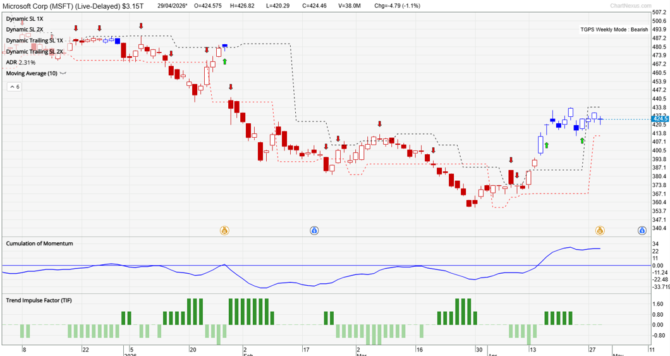Click the L=420.29 low value
This screenshot has width=670, height=356.
[x=277, y=6]
